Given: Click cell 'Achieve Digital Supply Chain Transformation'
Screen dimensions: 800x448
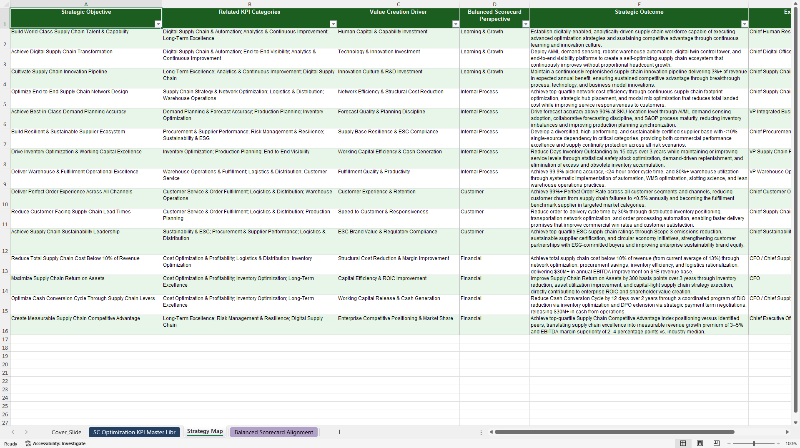Looking at the screenshot, I should point(86,58).
